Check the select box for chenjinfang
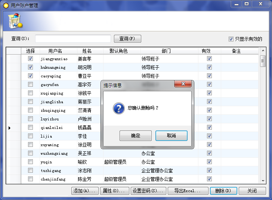 [x=30, y=179]
